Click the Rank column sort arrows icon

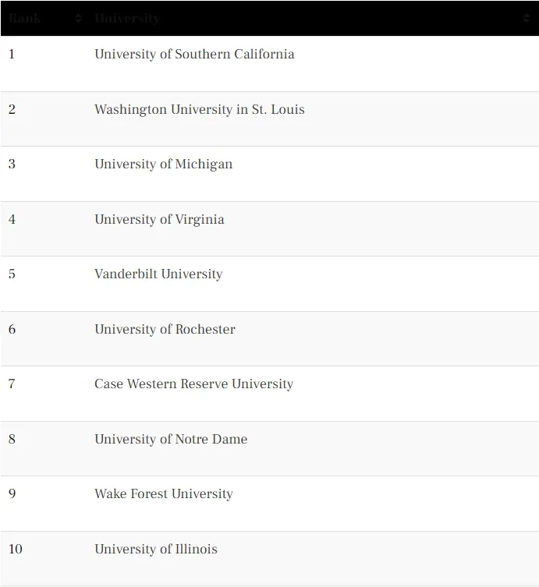click(x=78, y=19)
